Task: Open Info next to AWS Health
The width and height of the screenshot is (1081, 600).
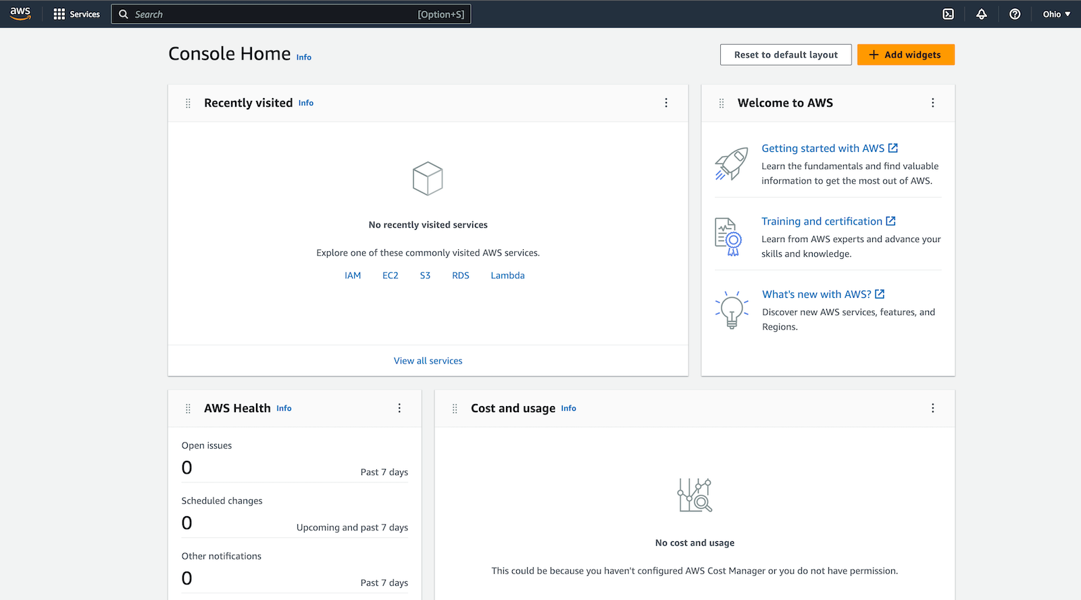Action: [x=284, y=409]
